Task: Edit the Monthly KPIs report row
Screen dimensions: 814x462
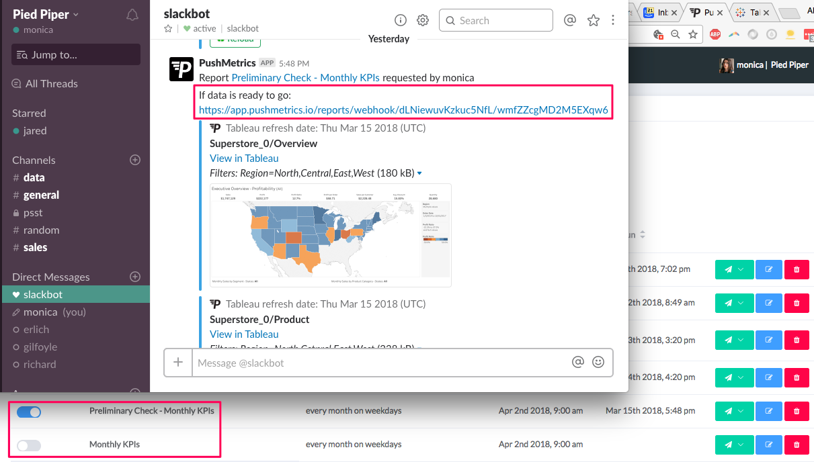Action: click(769, 445)
